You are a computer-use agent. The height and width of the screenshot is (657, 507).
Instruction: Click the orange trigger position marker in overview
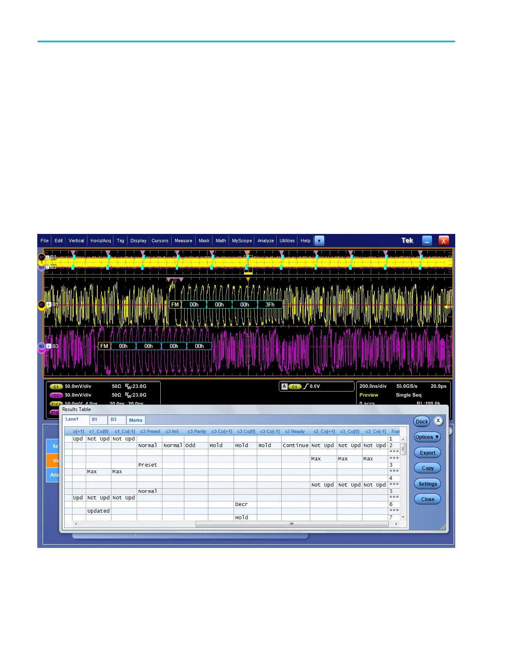(x=248, y=253)
